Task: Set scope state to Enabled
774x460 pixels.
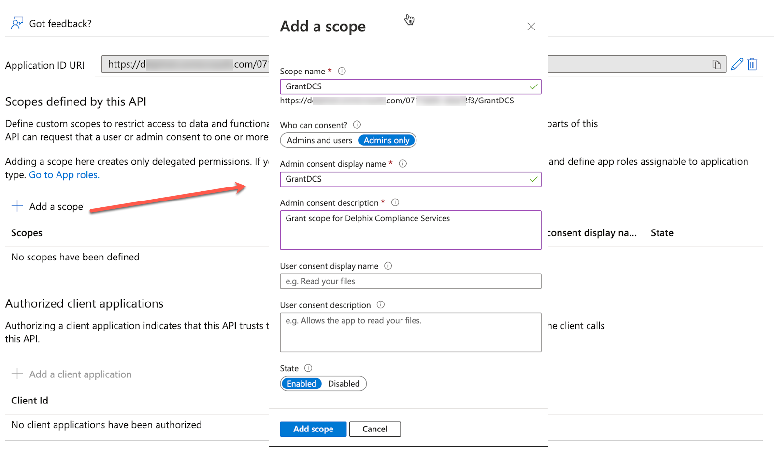Action: pos(301,384)
